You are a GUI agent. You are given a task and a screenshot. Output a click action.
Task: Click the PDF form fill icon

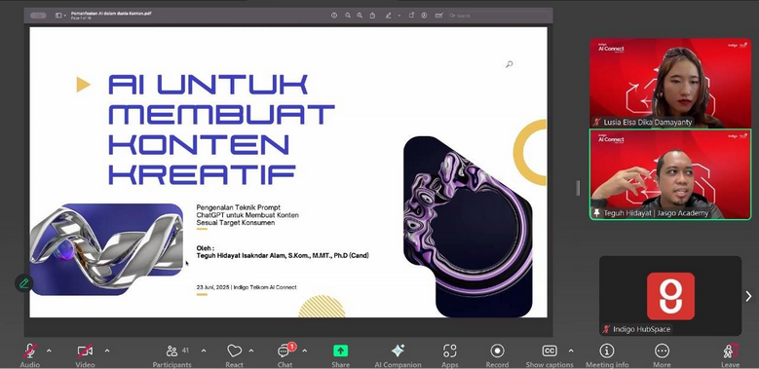439,16
